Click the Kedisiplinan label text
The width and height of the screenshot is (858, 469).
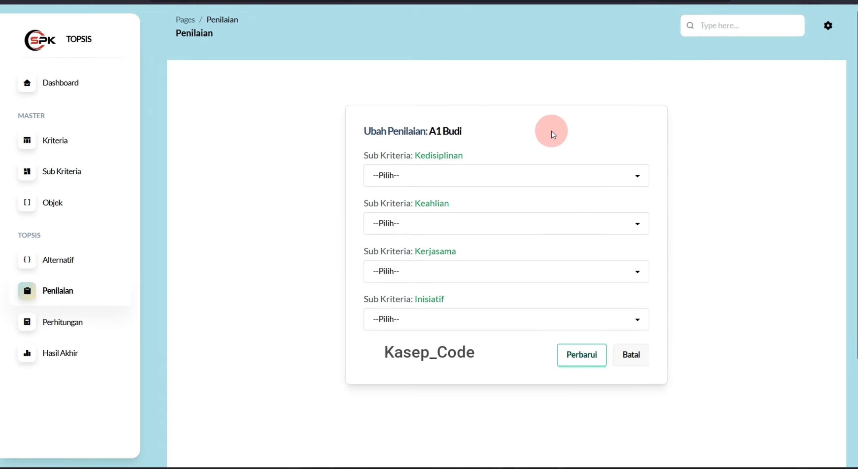(x=439, y=155)
